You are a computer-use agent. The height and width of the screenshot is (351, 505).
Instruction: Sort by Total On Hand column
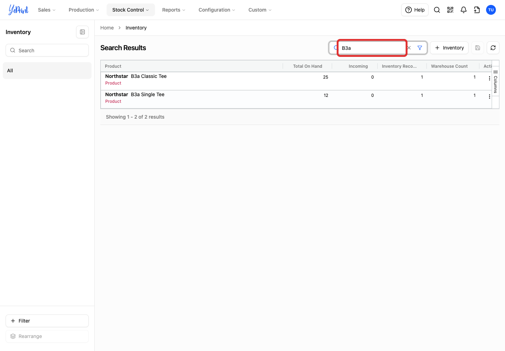pyautogui.click(x=308, y=66)
